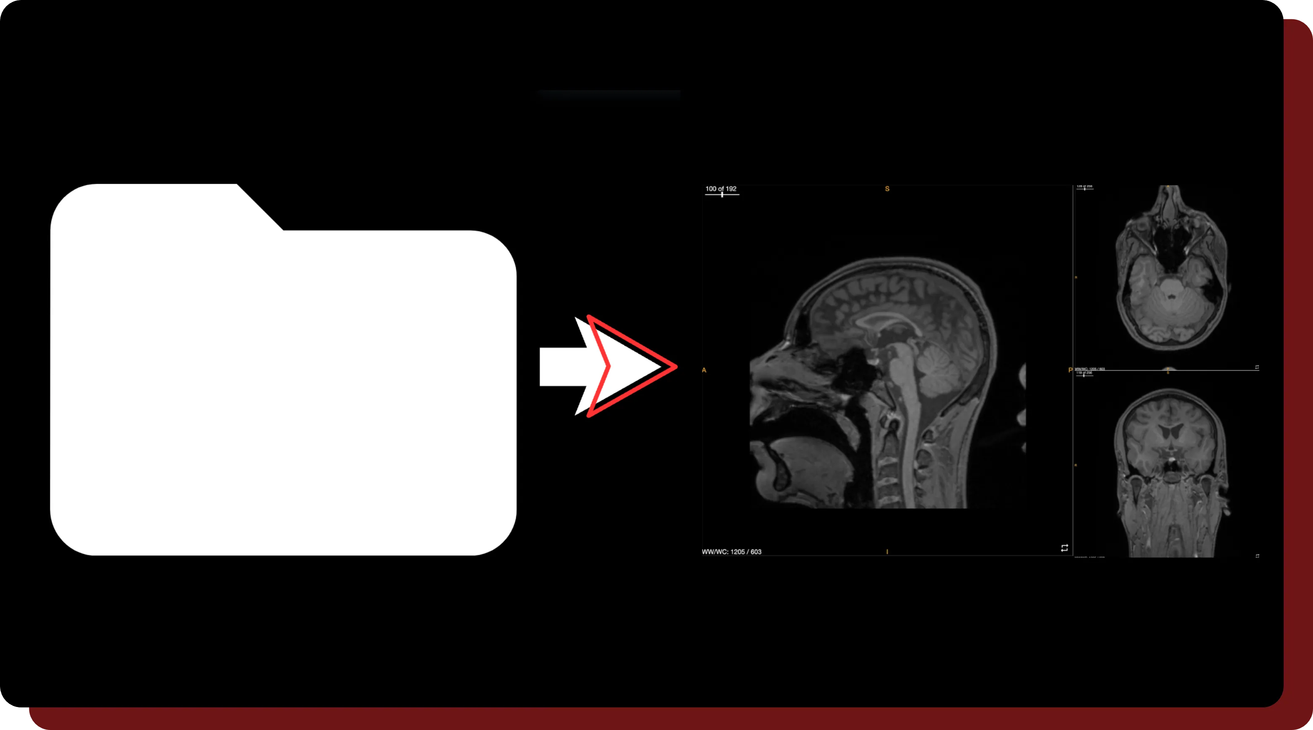This screenshot has width=1313, height=730.
Task: Click the 128 of 256 axial slice slider
Action: pos(1084,189)
